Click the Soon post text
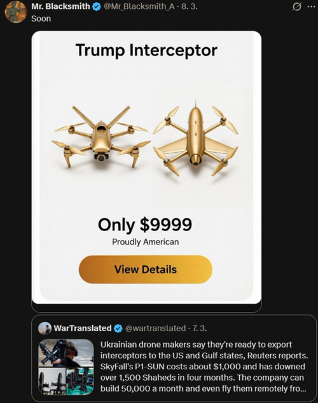 click(41, 18)
